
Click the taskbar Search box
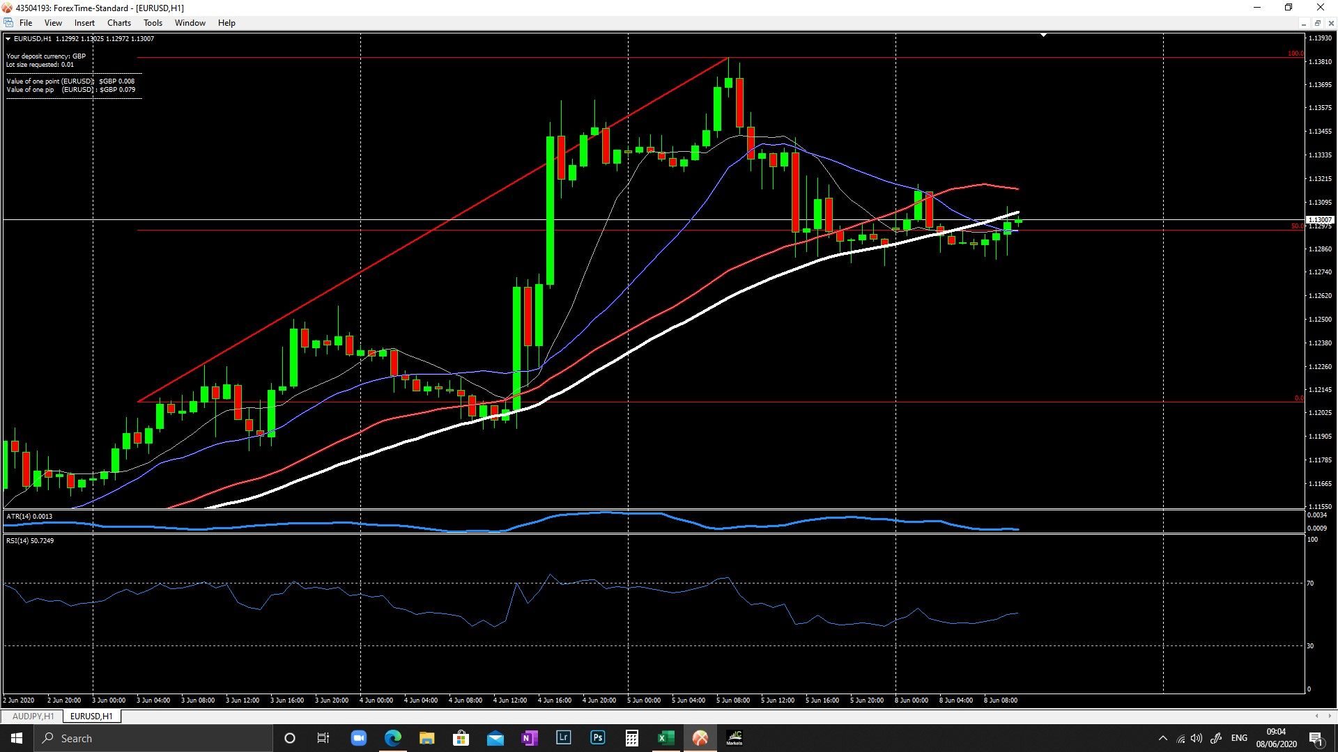[x=153, y=738]
